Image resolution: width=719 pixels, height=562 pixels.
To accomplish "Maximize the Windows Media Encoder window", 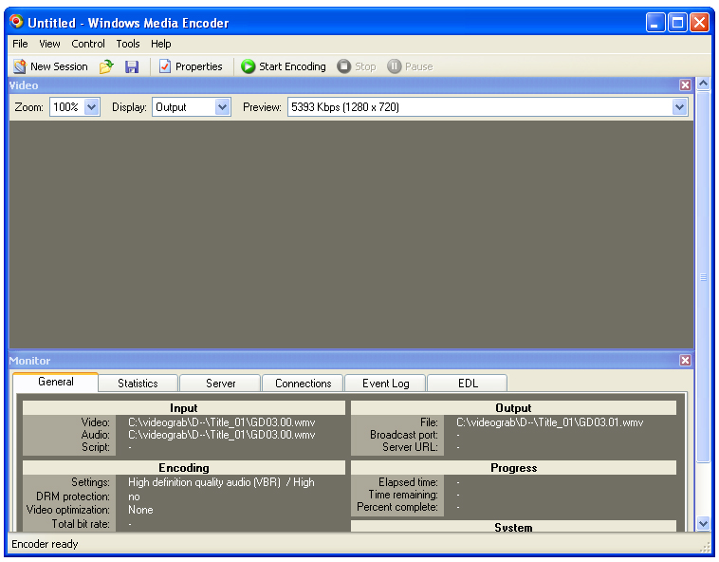I will click(677, 22).
